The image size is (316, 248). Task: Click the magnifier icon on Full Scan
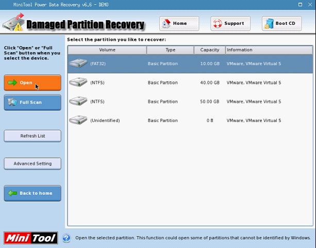click(12, 102)
